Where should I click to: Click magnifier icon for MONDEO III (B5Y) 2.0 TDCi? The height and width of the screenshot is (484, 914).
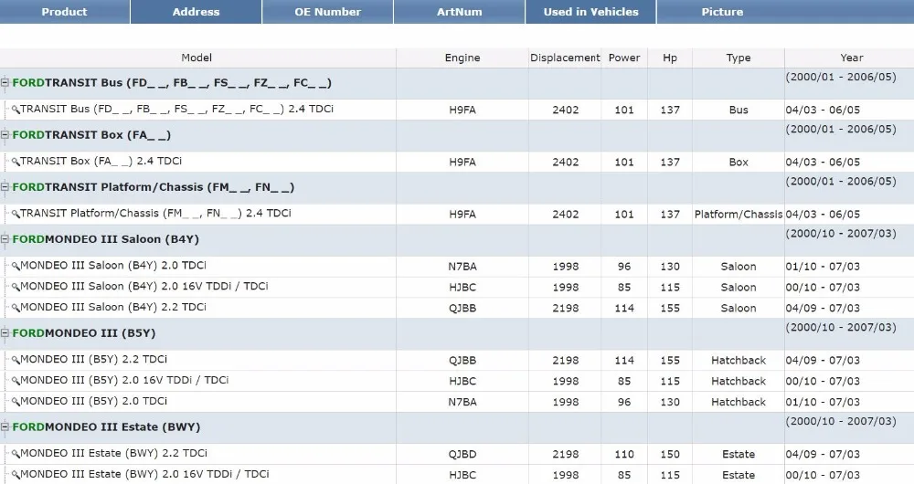(x=16, y=402)
